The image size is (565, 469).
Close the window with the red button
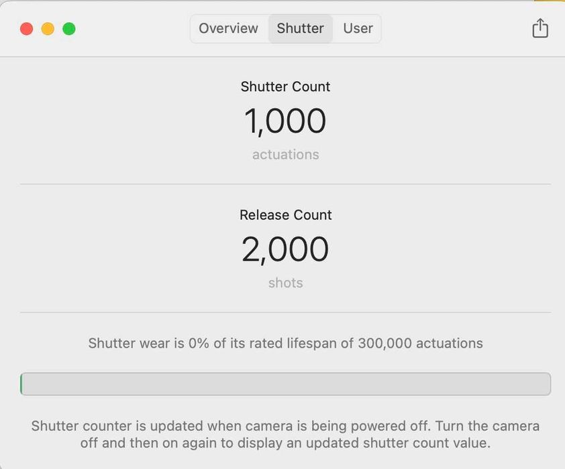pos(27,29)
